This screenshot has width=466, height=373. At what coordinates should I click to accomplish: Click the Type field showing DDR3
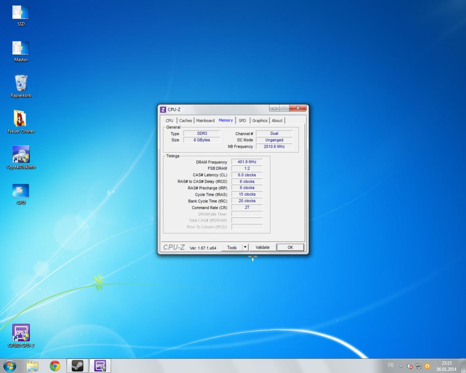point(202,133)
